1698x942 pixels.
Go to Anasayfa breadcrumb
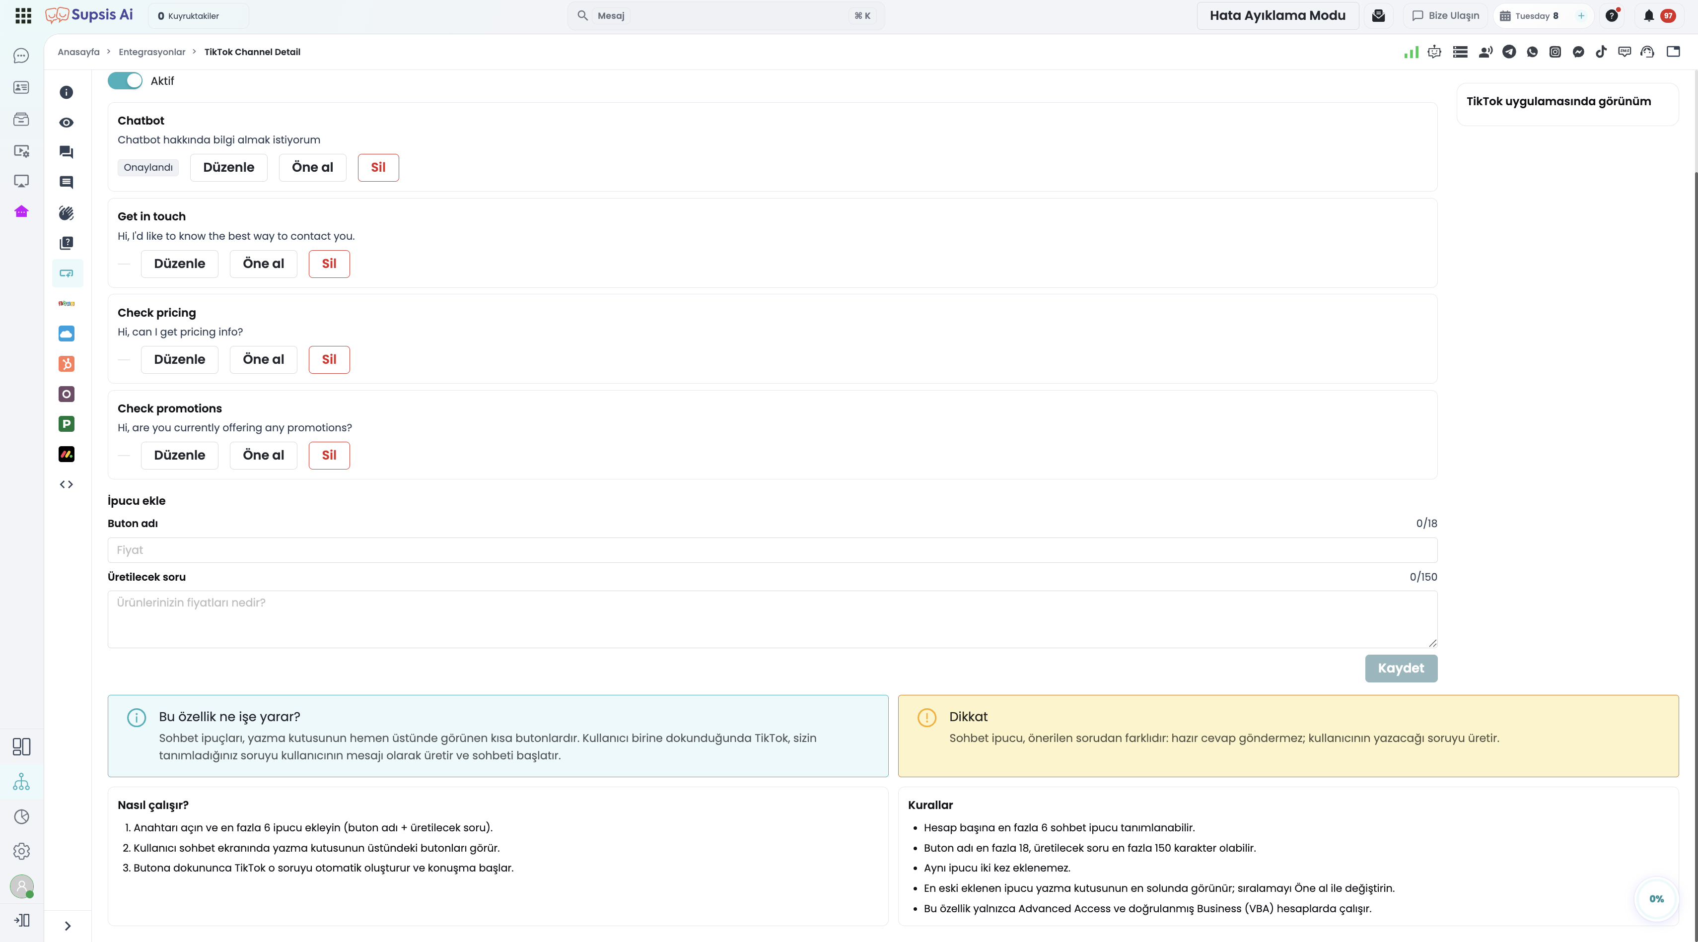78,52
